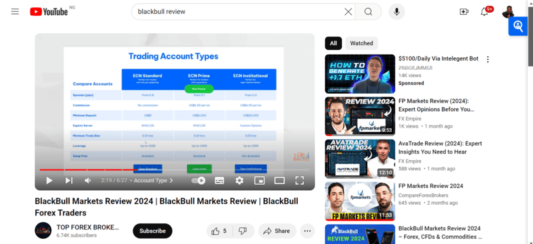Open FP Markets Review 2024 title link
Viewport: 533px width, 244px height.
coord(430,186)
